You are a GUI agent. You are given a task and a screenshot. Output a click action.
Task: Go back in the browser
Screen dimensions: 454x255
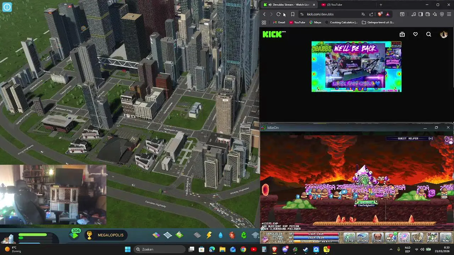264,14
